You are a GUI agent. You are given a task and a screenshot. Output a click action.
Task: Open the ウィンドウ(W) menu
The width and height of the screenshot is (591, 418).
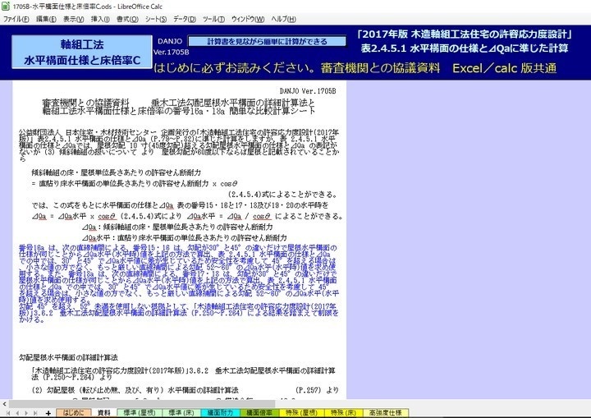coord(248,19)
